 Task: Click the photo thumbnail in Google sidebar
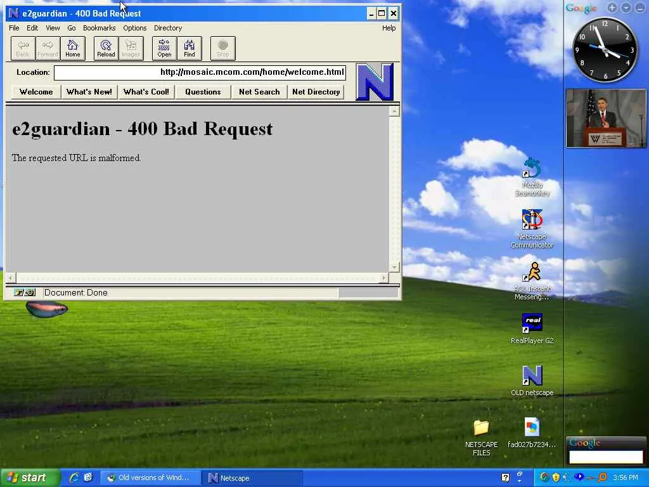(x=606, y=118)
